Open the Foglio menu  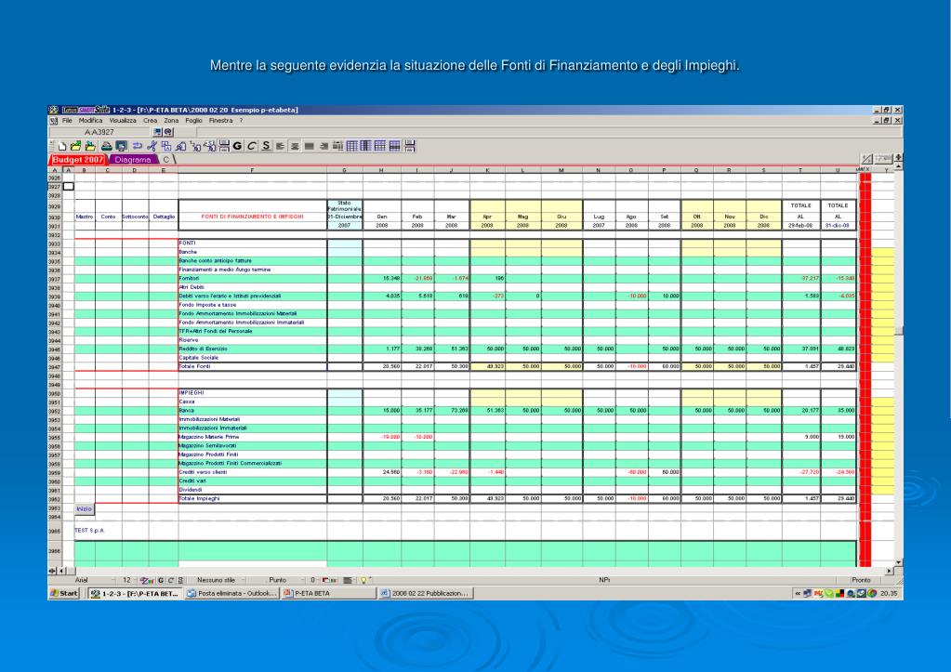pyautogui.click(x=193, y=121)
